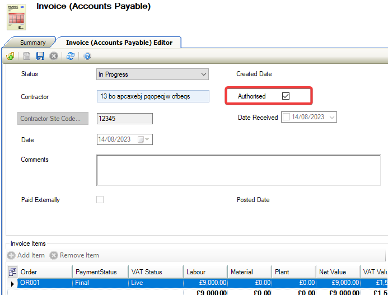Click Remove Item in Invoice Items
Image resolution: width=388 pixels, height=295 pixels.
click(x=74, y=255)
